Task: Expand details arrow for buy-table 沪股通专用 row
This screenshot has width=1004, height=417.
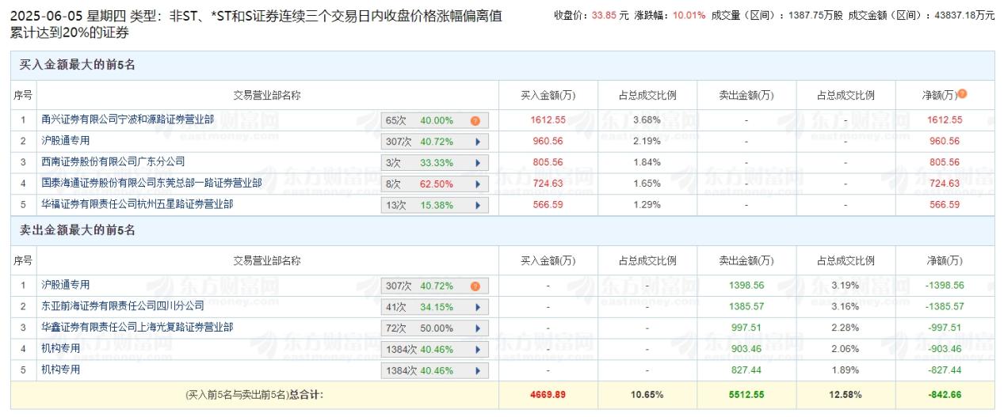Action: (x=478, y=142)
